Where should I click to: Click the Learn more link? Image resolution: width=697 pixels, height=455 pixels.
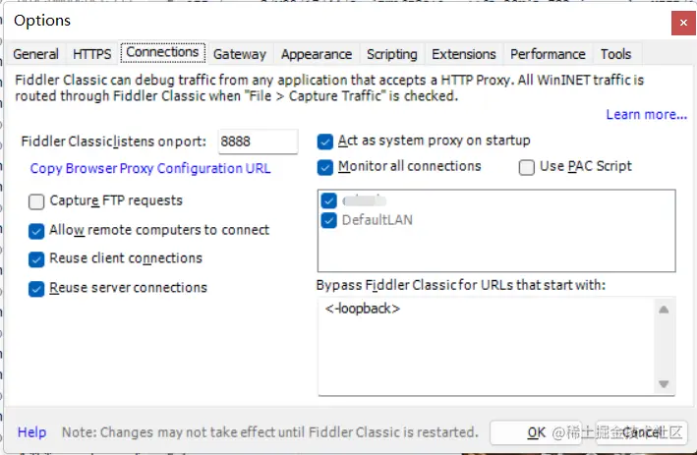646,115
